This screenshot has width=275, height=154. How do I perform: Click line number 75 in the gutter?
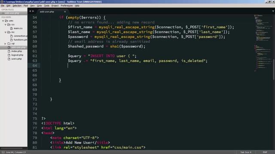[35, 118]
